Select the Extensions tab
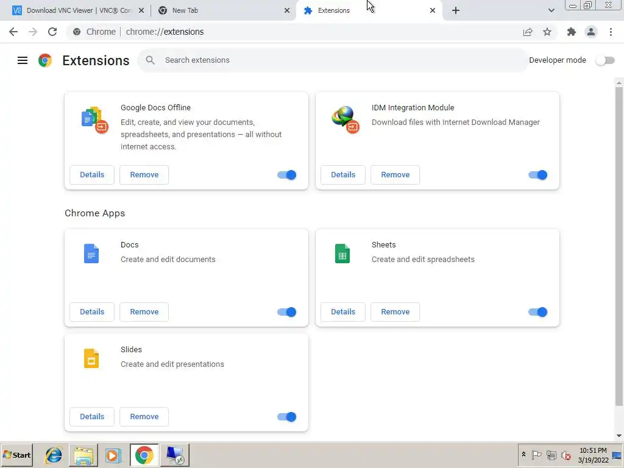The width and height of the screenshot is (624, 468). [369, 10]
